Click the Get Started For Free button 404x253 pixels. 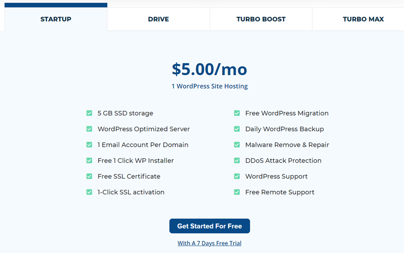[x=209, y=226]
